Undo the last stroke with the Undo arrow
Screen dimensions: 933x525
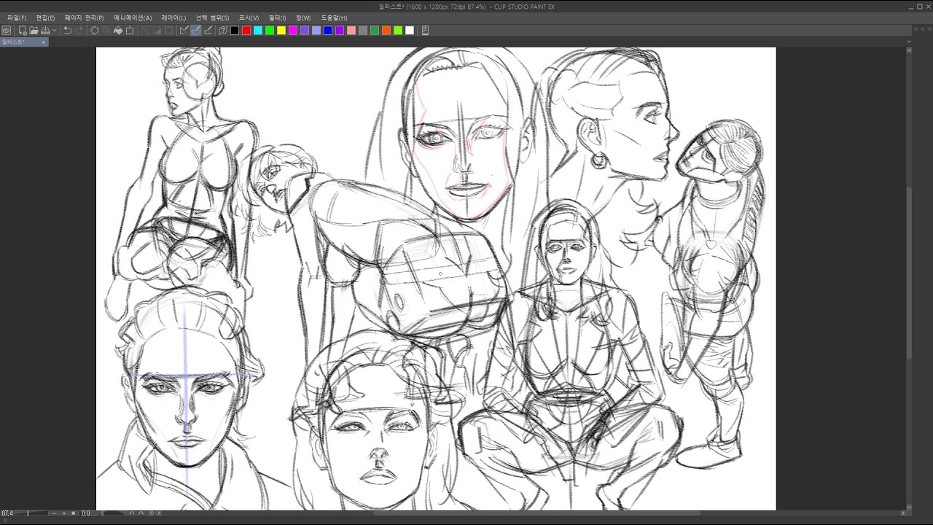[x=67, y=31]
